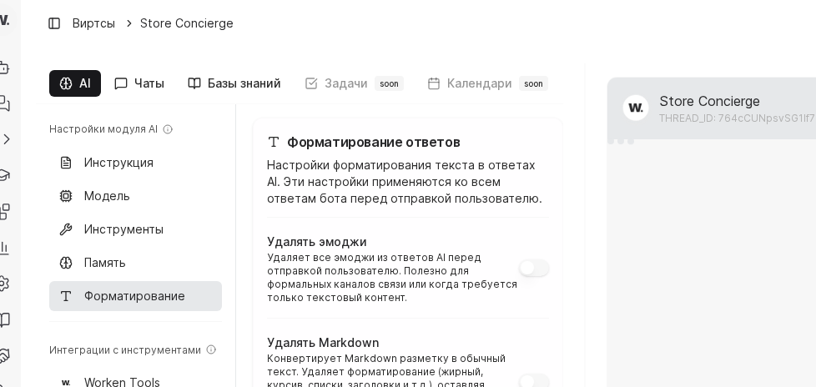Open Инструкция settings
Viewport: 816px width, 387px height.
click(x=118, y=163)
